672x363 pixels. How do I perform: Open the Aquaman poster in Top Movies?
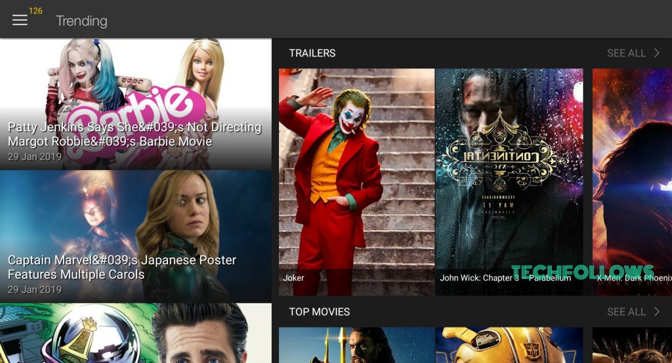[x=356, y=345]
